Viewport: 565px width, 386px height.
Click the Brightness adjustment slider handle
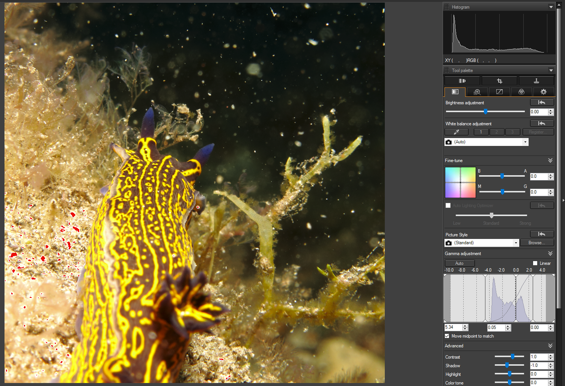485,111
